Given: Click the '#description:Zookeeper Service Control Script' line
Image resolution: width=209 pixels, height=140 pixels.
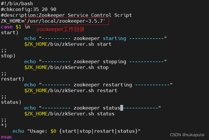Looking at the screenshot, I should pyautogui.click(x=66, y=15).
